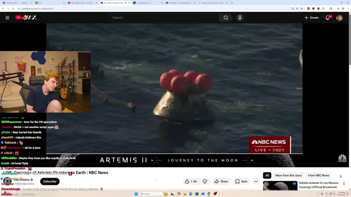Open the Windows Start menu

click(136, 194)
